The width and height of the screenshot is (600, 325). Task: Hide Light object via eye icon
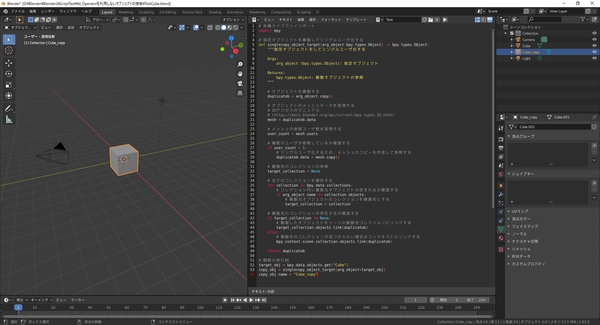[594, 58]
